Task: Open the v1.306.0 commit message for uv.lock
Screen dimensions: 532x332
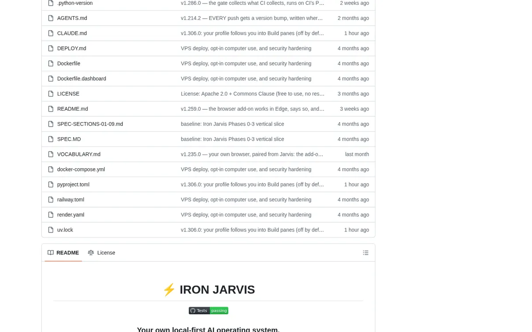Action: 252,230
